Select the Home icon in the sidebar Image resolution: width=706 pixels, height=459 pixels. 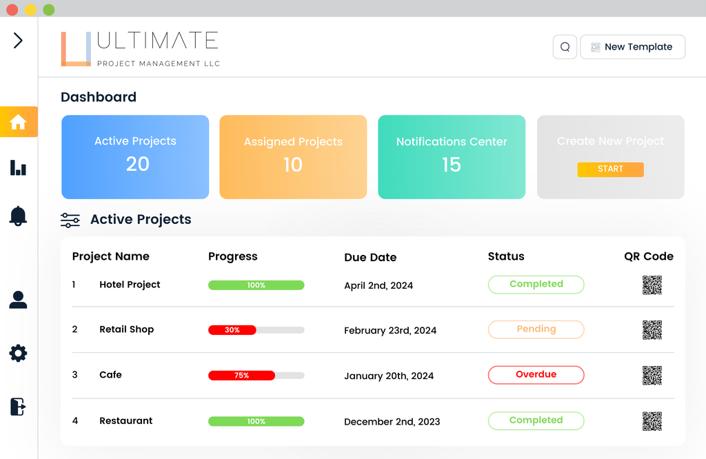18,121
